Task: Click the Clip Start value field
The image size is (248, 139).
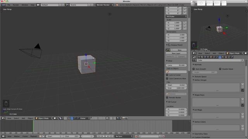Action: (176, 85)
